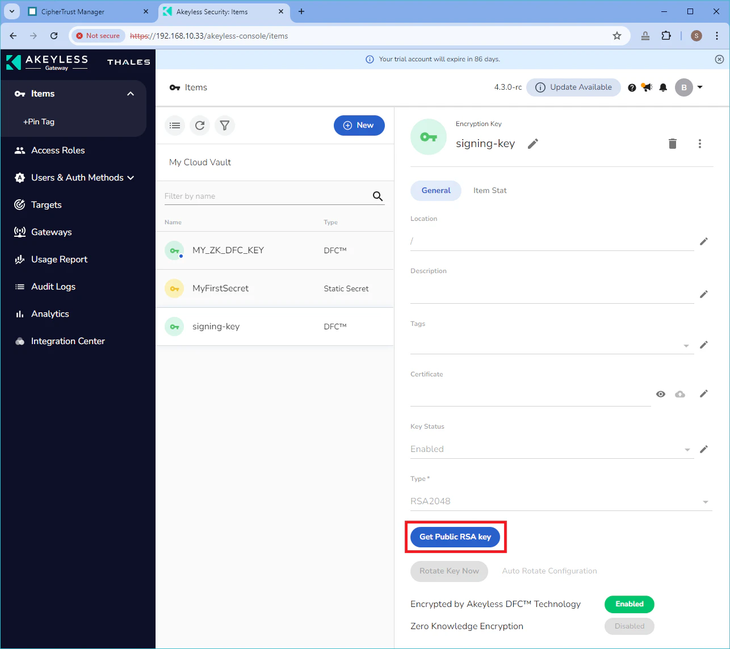Click the Akeyless Gateway logo
The width and height of the screenshot is (730, 649).
(47, 62)
